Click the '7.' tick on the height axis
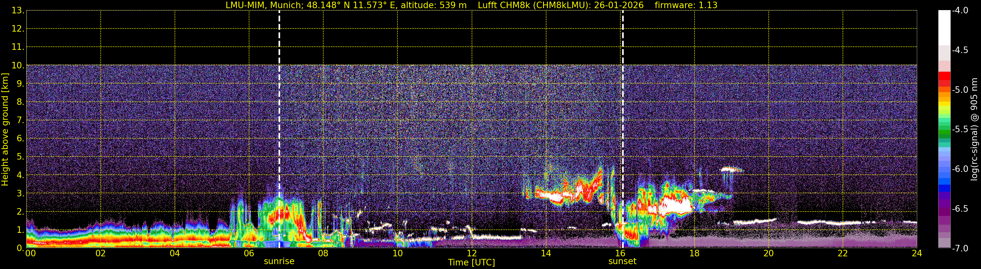This screenshot has height=269, width=981. [x=20, y=120]
